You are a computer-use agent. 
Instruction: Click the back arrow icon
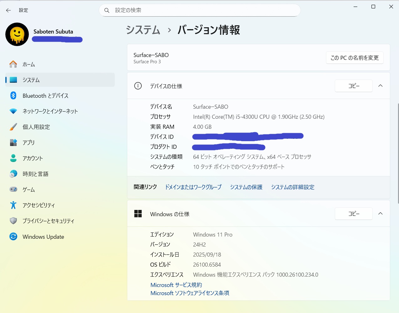point(8,10)
